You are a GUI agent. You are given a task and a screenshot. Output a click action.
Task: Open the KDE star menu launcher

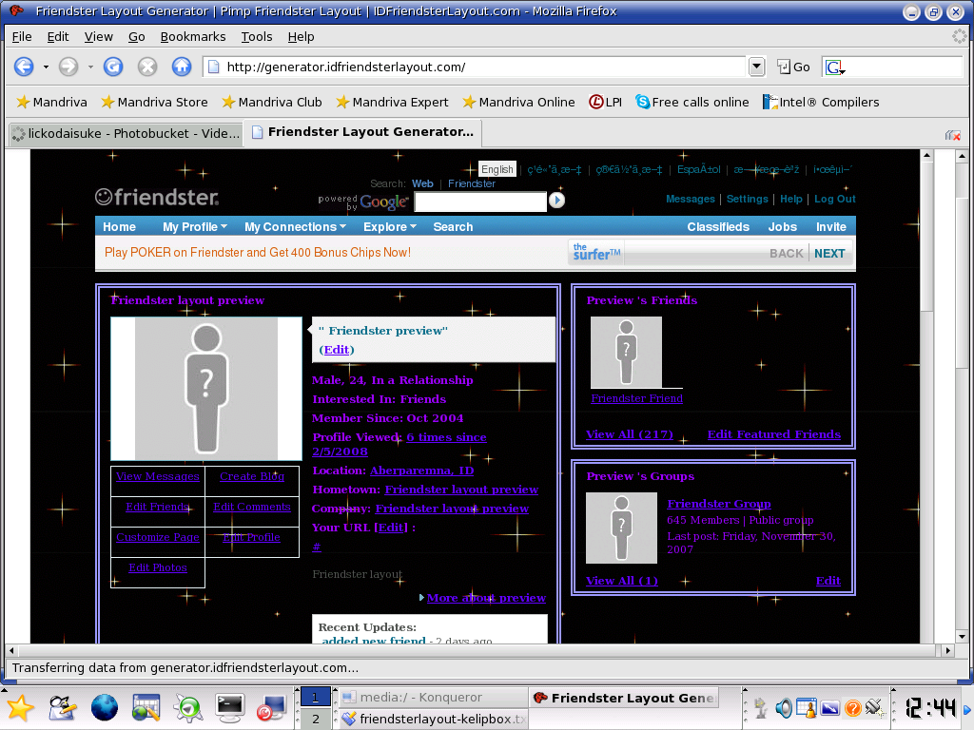click(20, 707)
